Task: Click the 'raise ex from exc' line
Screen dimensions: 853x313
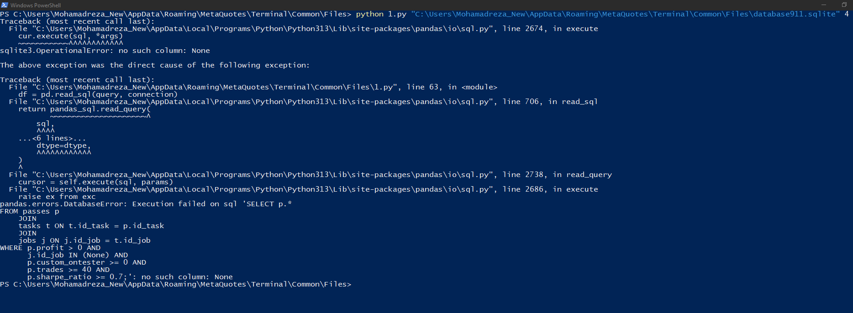Action: tap(57, 197)
